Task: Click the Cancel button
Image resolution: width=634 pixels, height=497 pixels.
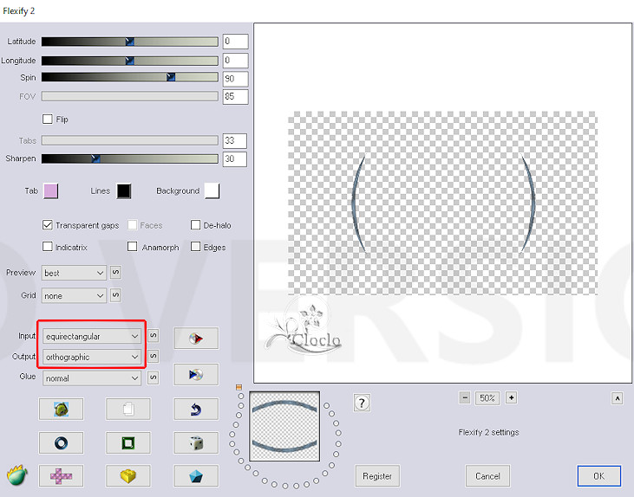Action: [x=487, y=475]
